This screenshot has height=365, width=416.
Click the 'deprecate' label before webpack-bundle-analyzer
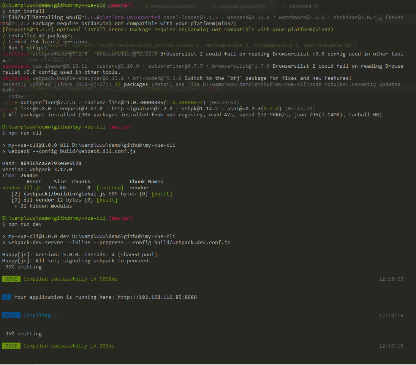[x=16, y=78]
